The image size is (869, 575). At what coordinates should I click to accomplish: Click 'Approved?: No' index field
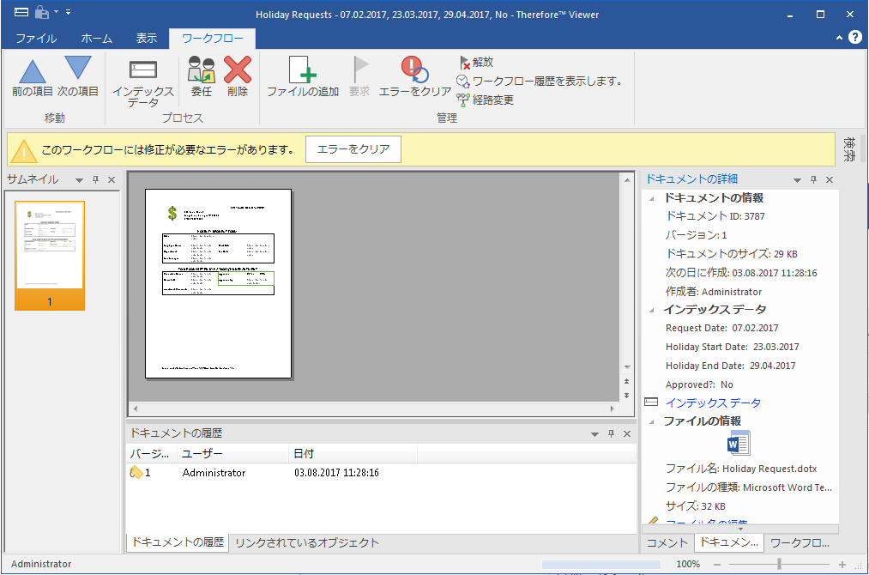click(x=699, y=384)
